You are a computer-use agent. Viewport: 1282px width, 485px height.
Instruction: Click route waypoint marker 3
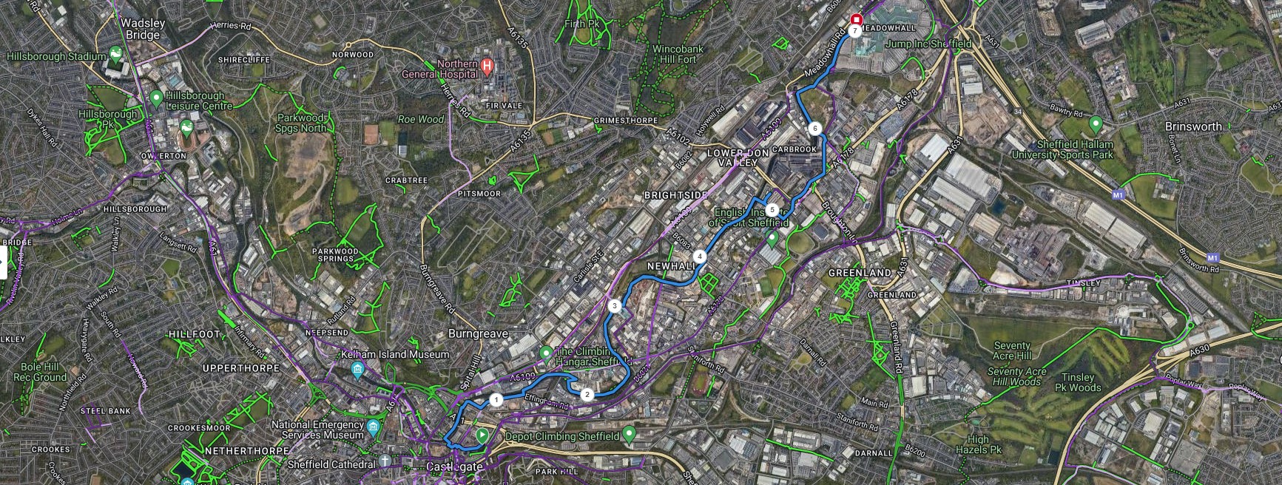point(614,305)
